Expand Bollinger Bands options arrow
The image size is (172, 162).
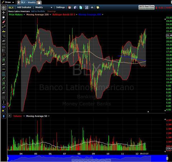77,15
